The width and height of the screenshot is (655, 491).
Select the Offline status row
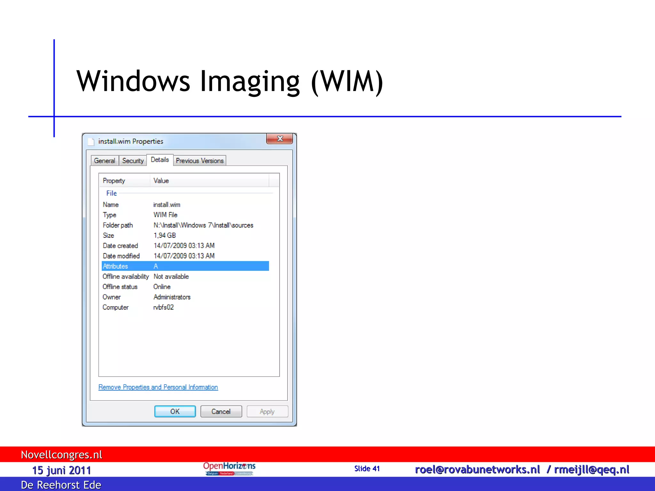click(x=185, y=287)
